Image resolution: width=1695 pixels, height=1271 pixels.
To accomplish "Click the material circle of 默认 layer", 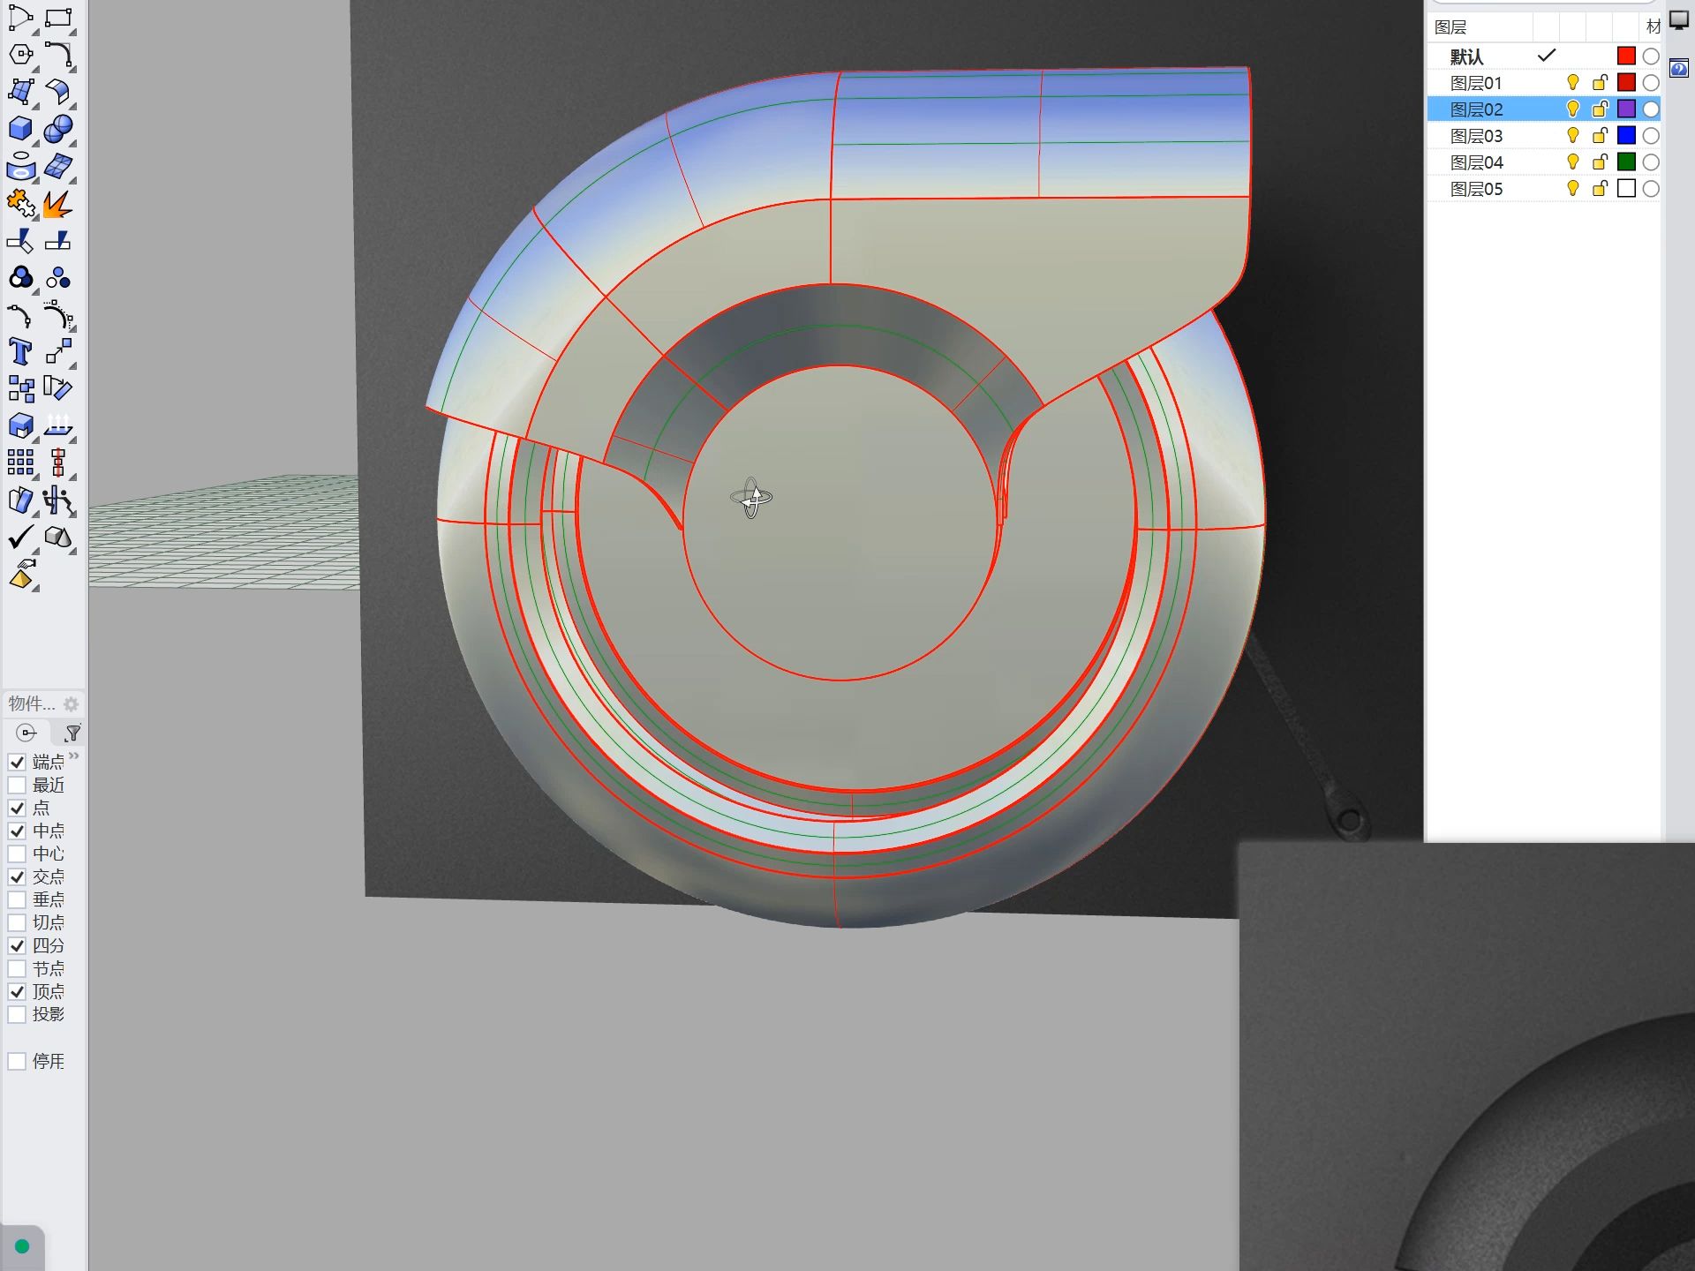I will coord(1651,56).
